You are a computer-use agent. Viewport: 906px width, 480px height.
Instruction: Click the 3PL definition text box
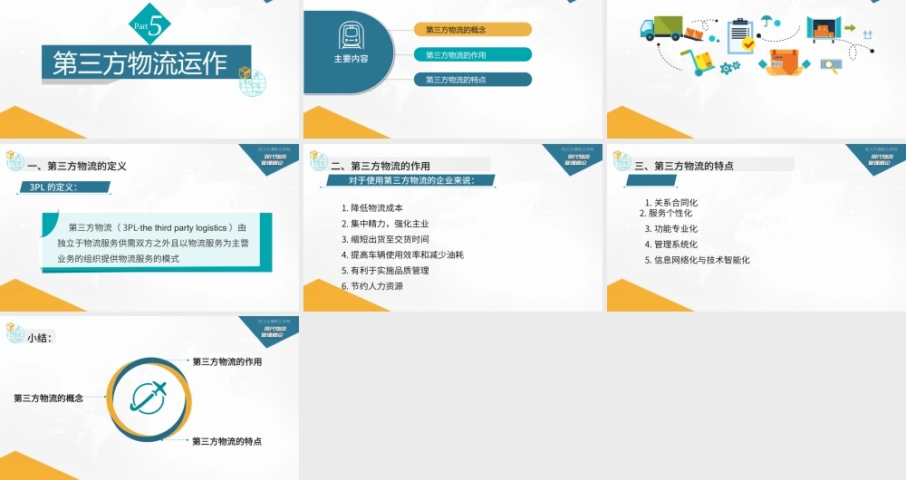157,243
